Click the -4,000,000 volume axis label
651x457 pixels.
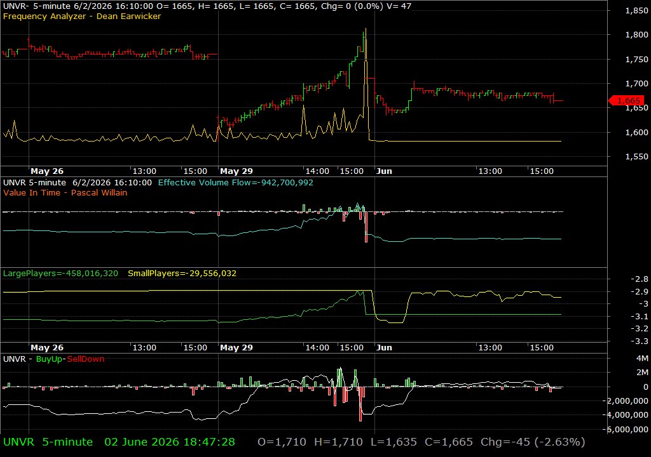point(626,414)
